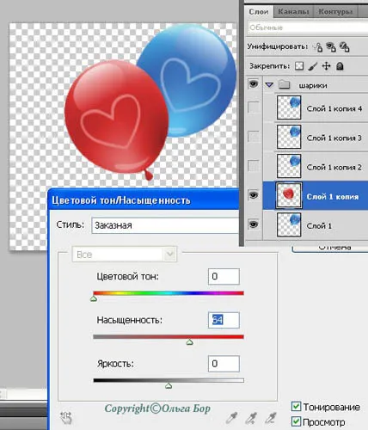Open the Обычные blend mode dropdown
Screen dimensions: 368x430
pos(308,28)
